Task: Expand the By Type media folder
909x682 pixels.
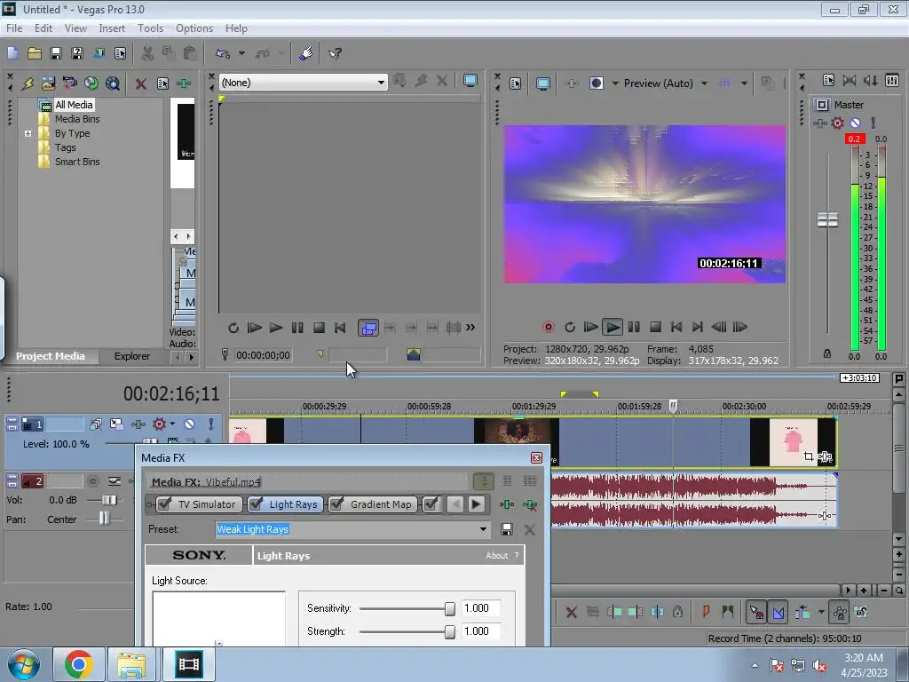Action: tap(28, 133)
